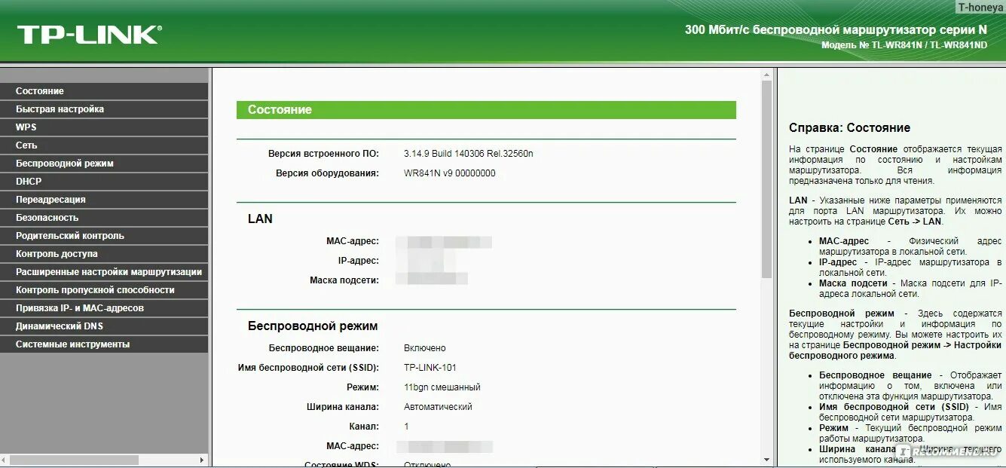1006x468 pixels.
Task: Select Динамический DNS menu item
Action: pyautogui.click(x=104, y=326)
